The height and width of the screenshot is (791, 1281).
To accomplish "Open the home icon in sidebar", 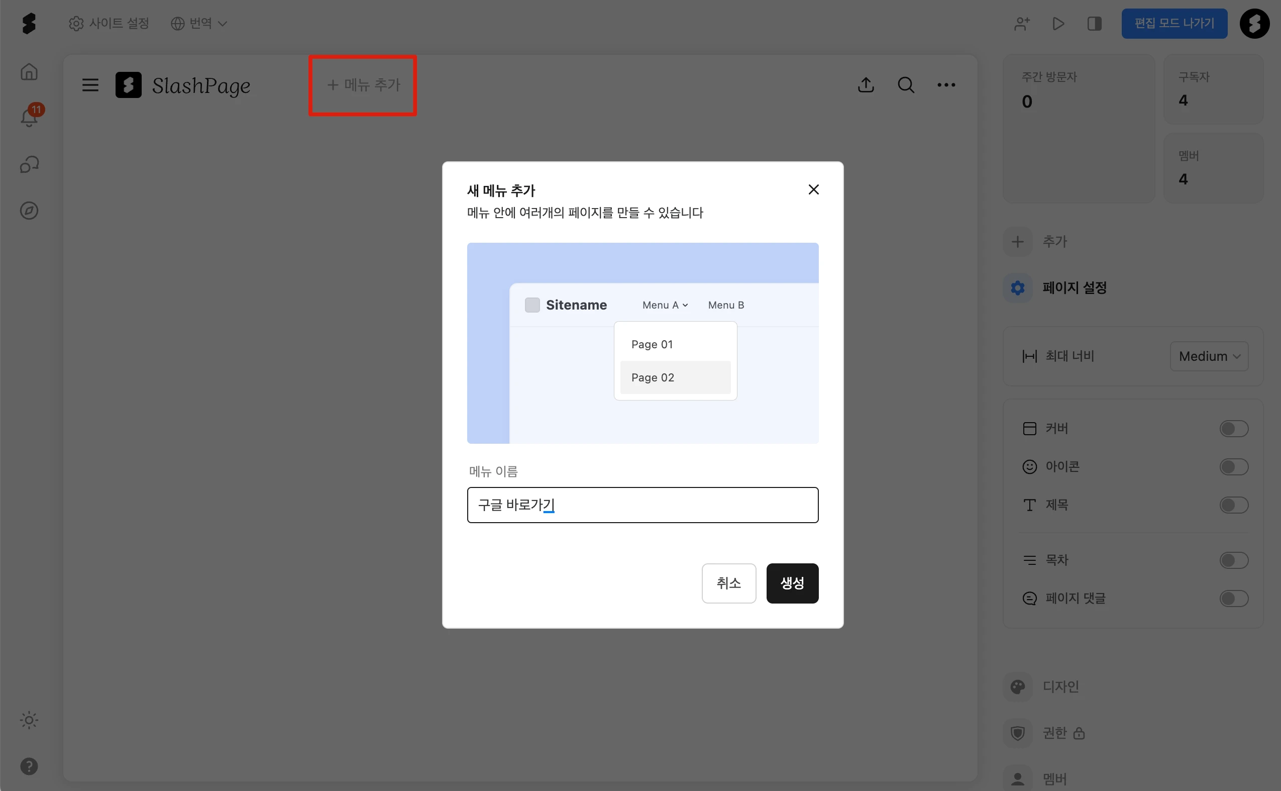I will click(29, 72).
